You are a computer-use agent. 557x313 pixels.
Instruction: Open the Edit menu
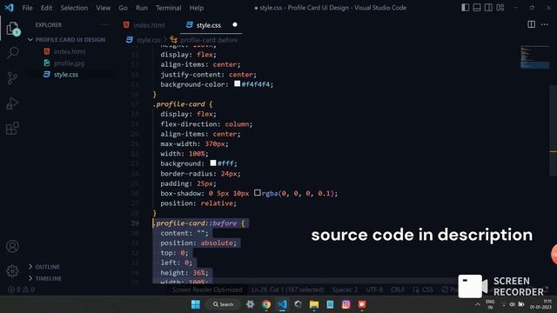(x=46, y=8)
